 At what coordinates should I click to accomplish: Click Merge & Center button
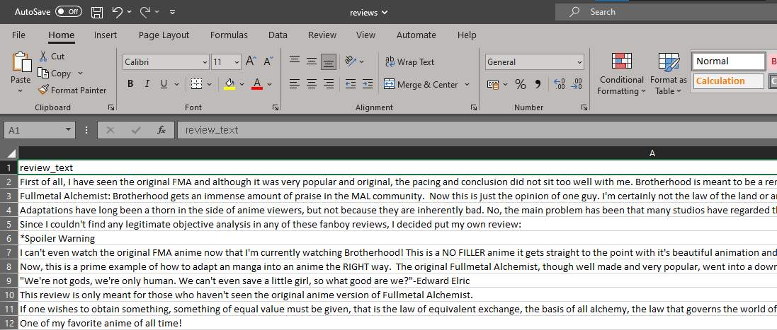tap(421, 85)
